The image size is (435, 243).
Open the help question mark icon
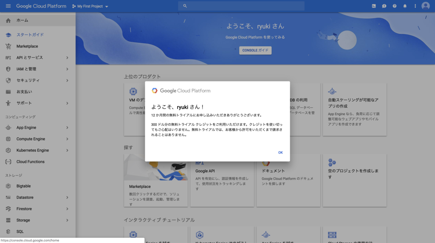395,6
